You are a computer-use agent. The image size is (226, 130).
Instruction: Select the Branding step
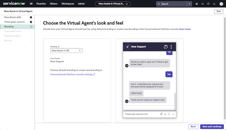click(17, 26)
